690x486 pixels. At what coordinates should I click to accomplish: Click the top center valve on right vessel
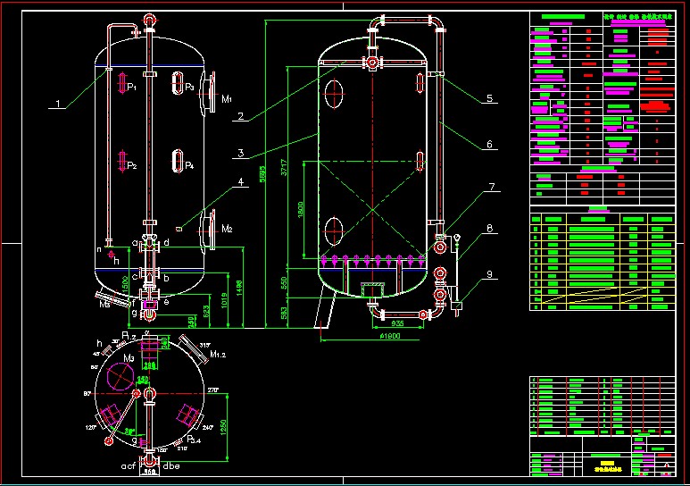[x=371, y=63]
